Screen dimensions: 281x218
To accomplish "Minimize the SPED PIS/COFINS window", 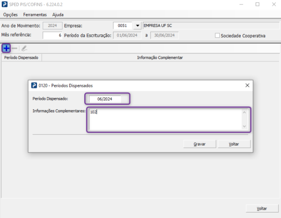I will (x=241, y=4).
